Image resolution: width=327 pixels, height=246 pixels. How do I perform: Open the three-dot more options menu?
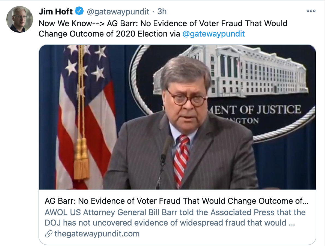click(x=311, y=11)
